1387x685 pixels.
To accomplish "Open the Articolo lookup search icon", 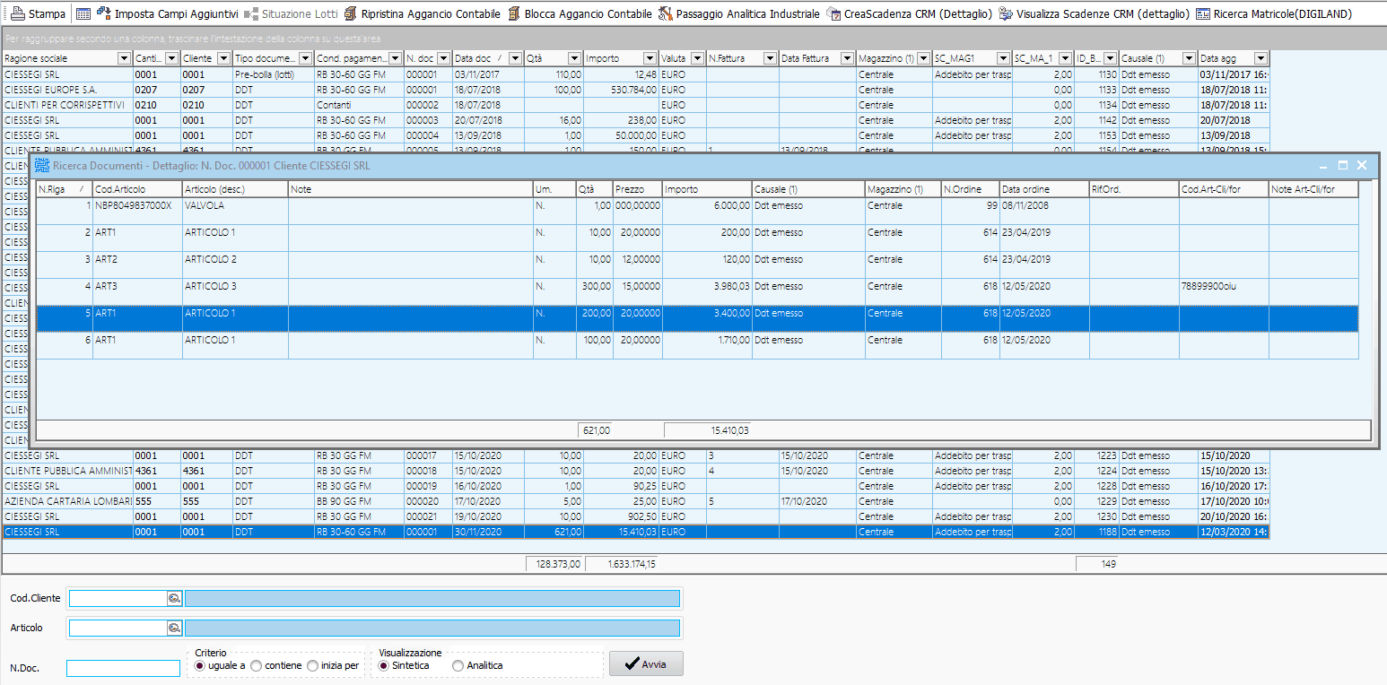I will click(x=174, y=628).
